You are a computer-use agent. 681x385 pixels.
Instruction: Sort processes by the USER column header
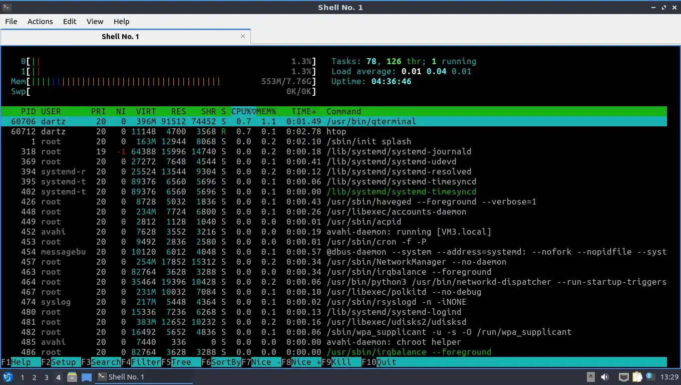51,111
